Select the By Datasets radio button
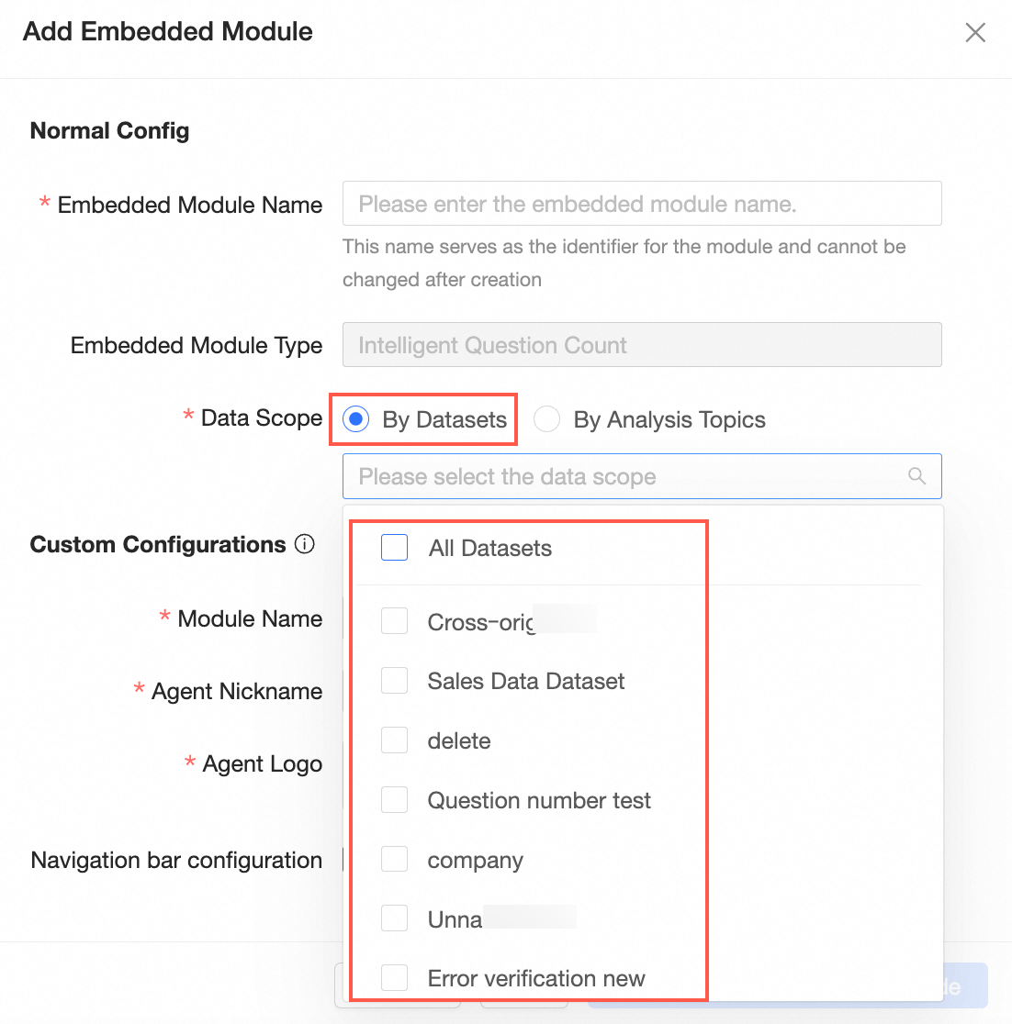1012x1024 pixels. tap(354, 419)
